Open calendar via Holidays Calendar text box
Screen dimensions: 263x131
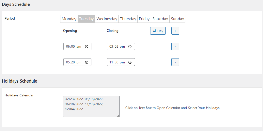pyautogui.click(x=91, y=107)
